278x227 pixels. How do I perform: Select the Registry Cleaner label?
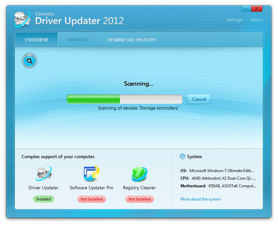139,188
